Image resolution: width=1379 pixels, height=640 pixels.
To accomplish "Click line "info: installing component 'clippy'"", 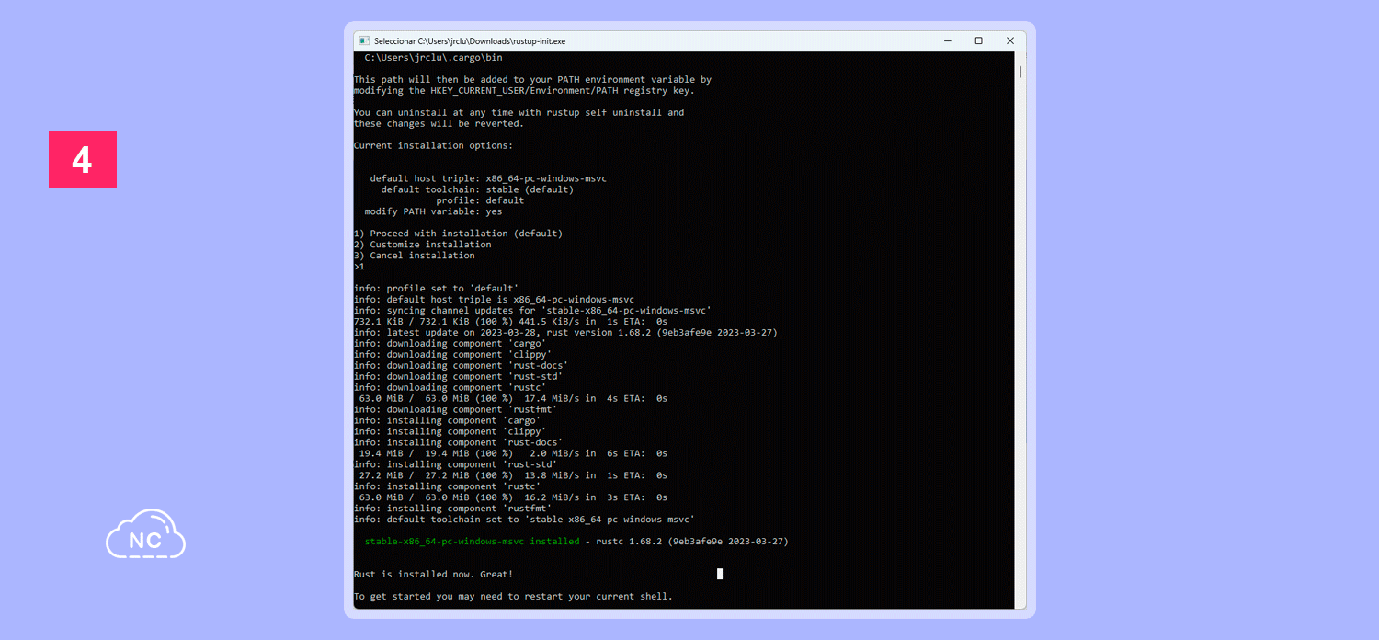I will tap(450, 433).
